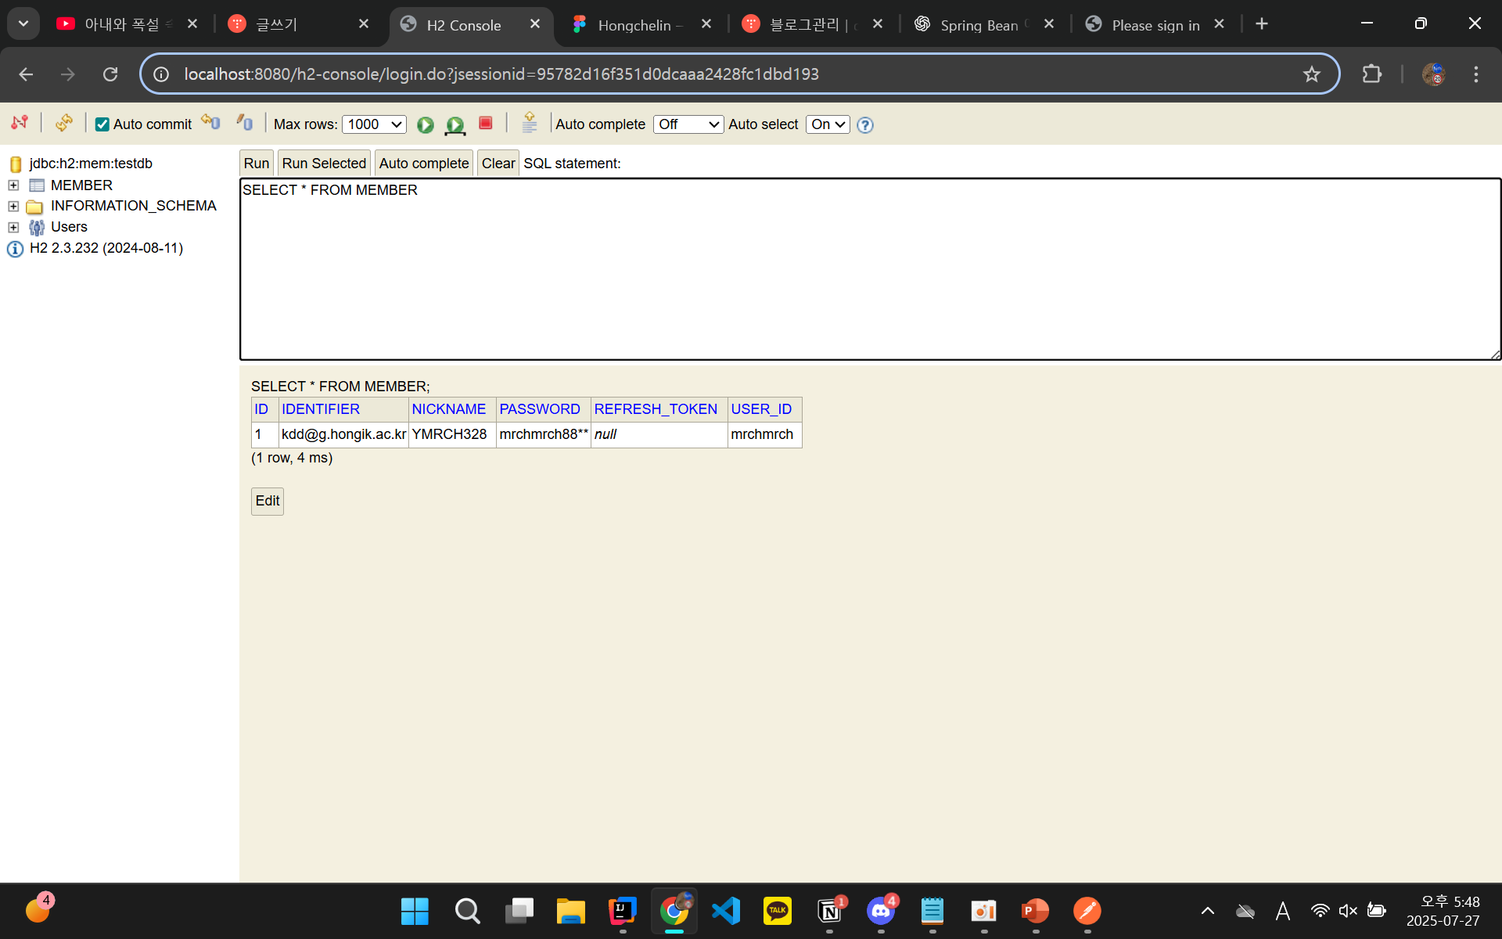Image resolution: width=1502 pixels, height=939 pixels.
Task: Click the Refresh database icon
Action: (64, 123)
